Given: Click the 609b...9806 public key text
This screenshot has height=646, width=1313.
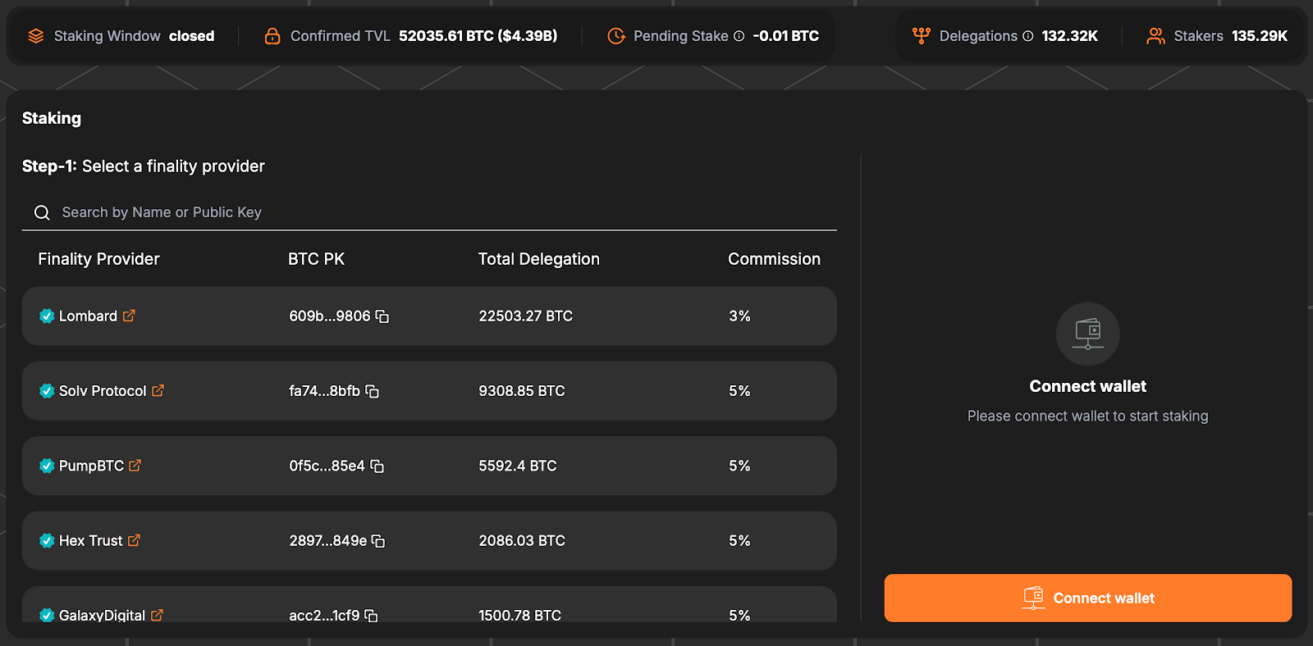Looking at the screenshot, I should (x=330, y=316).
